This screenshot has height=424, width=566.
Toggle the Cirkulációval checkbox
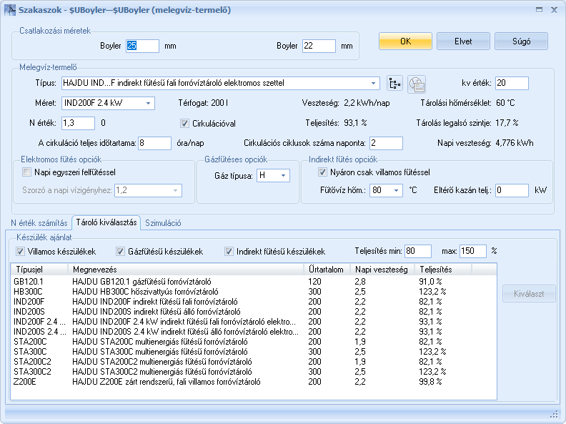pyautogui.click(x=184, y=124)
